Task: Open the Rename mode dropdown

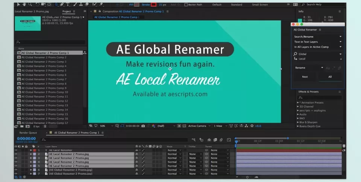Action: [309, 68]
